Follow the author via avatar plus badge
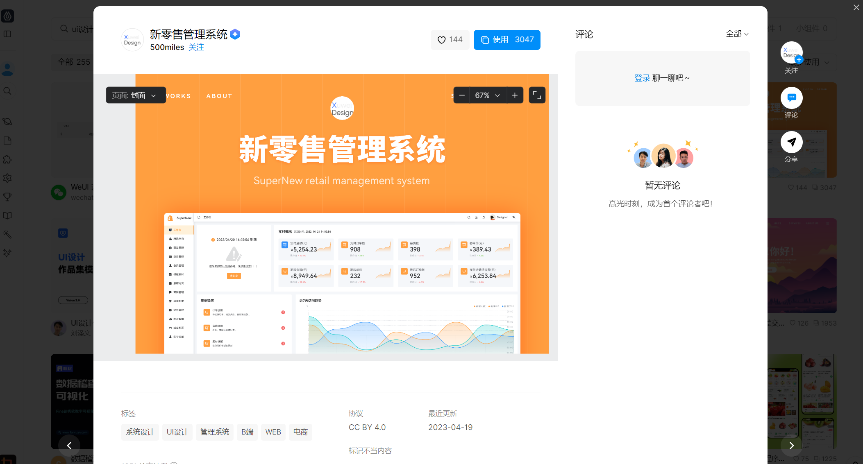 click(x=799, y=60)
